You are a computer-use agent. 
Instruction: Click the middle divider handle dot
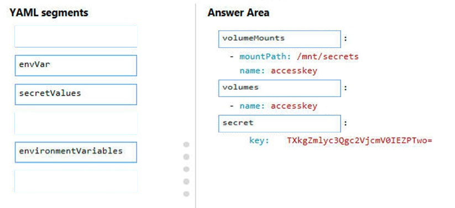[x=186, y=169]
